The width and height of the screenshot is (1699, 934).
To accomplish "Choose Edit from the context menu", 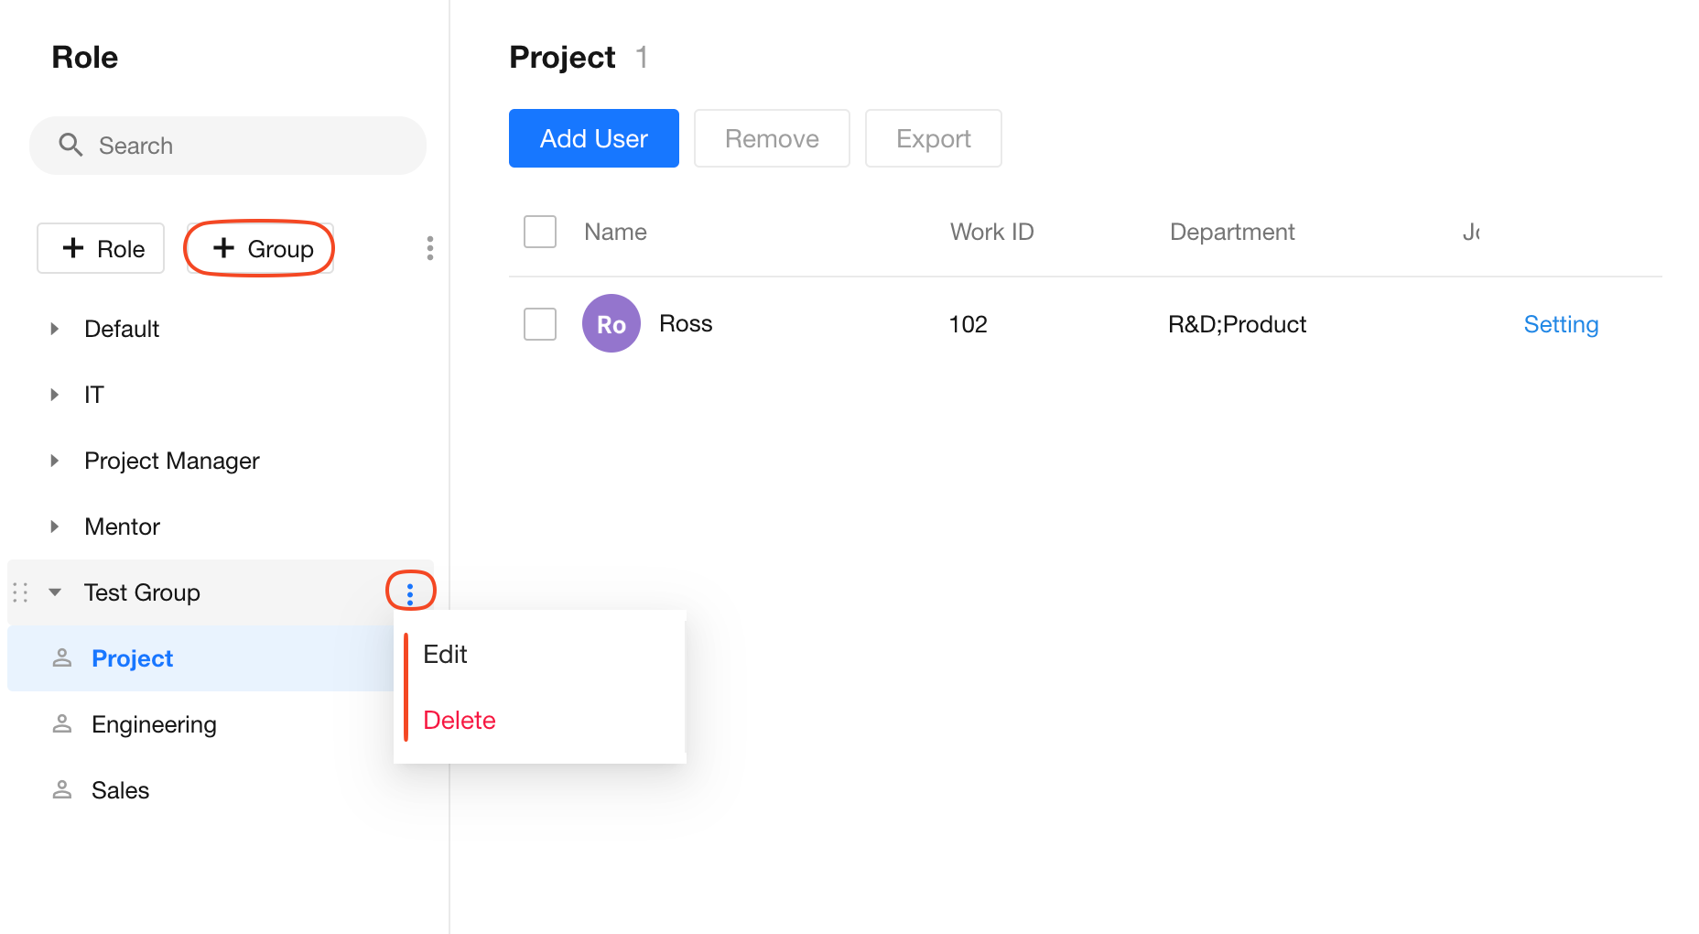I will click(x=446, y=655).
